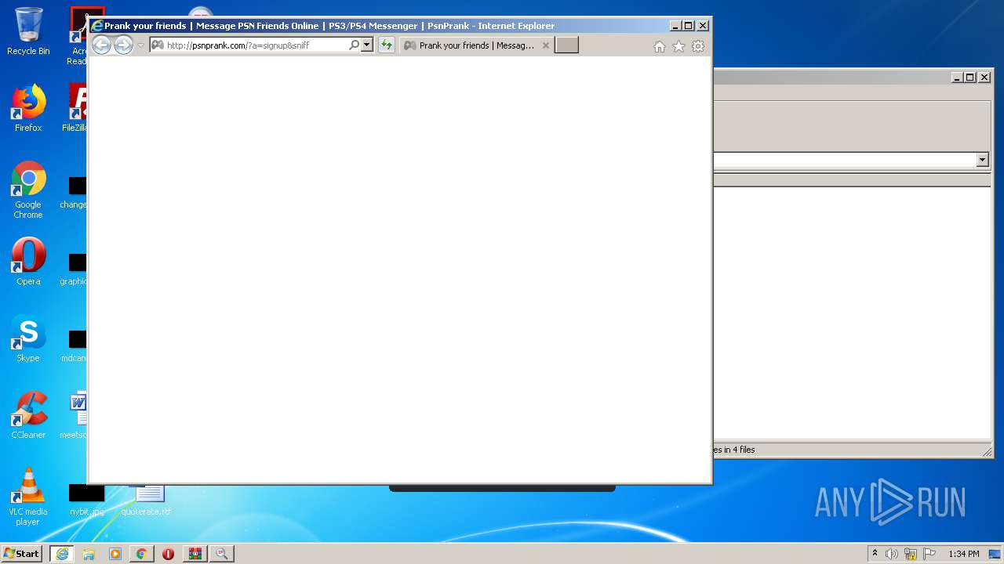Expand the address bar autocomplete dropdown

click(366, 45)
